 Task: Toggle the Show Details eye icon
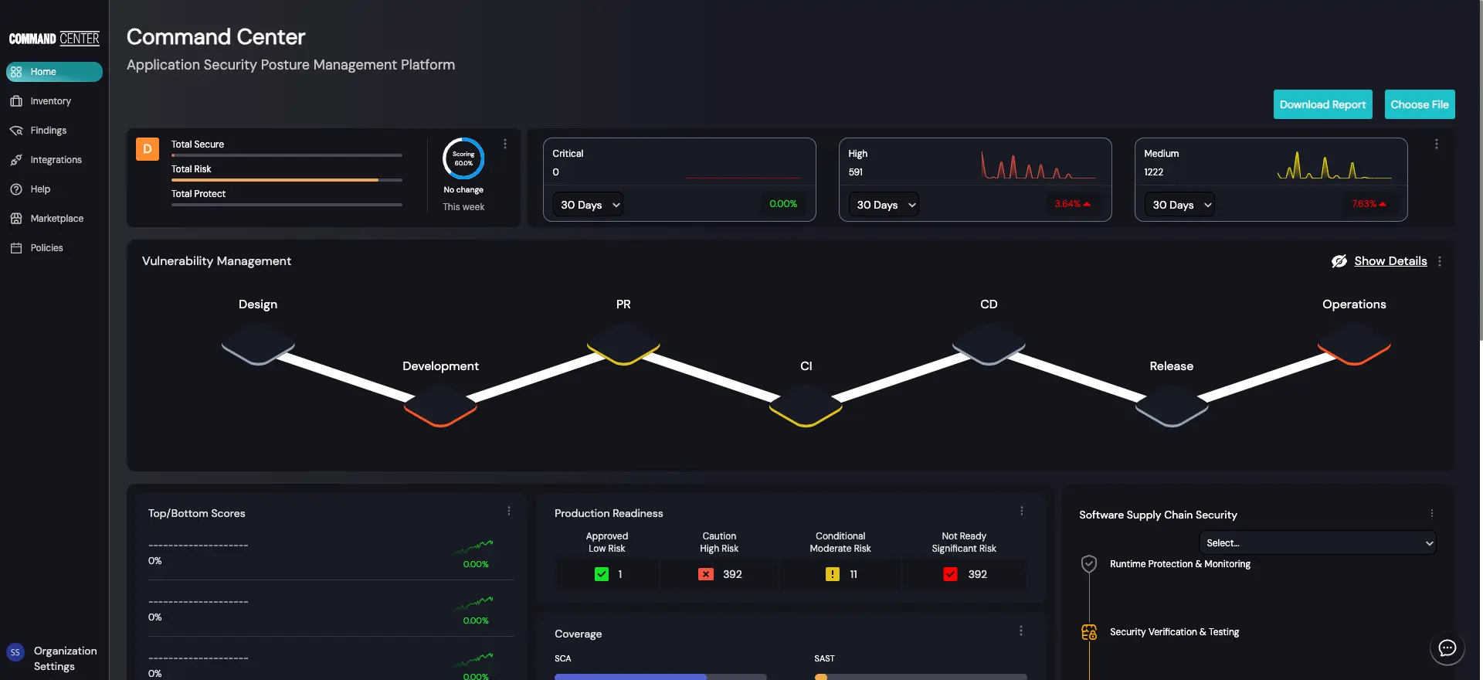click(x=1339, y=261)
